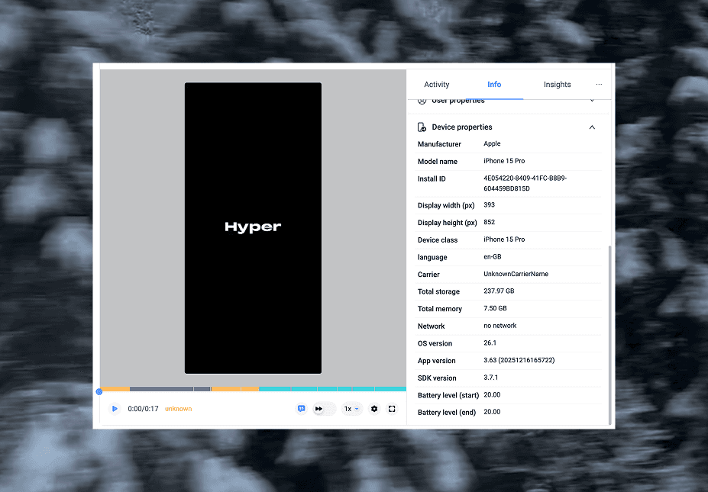Enter fullscreen mode
708x492 pixels.
(392, 409)
